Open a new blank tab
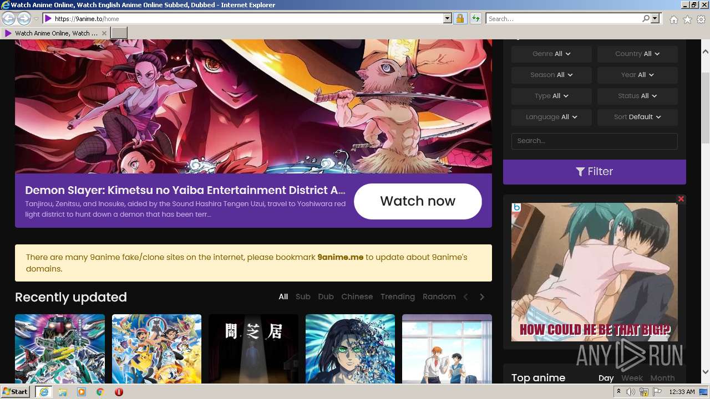This screenshot has width=710, height=399. (119, 33)
